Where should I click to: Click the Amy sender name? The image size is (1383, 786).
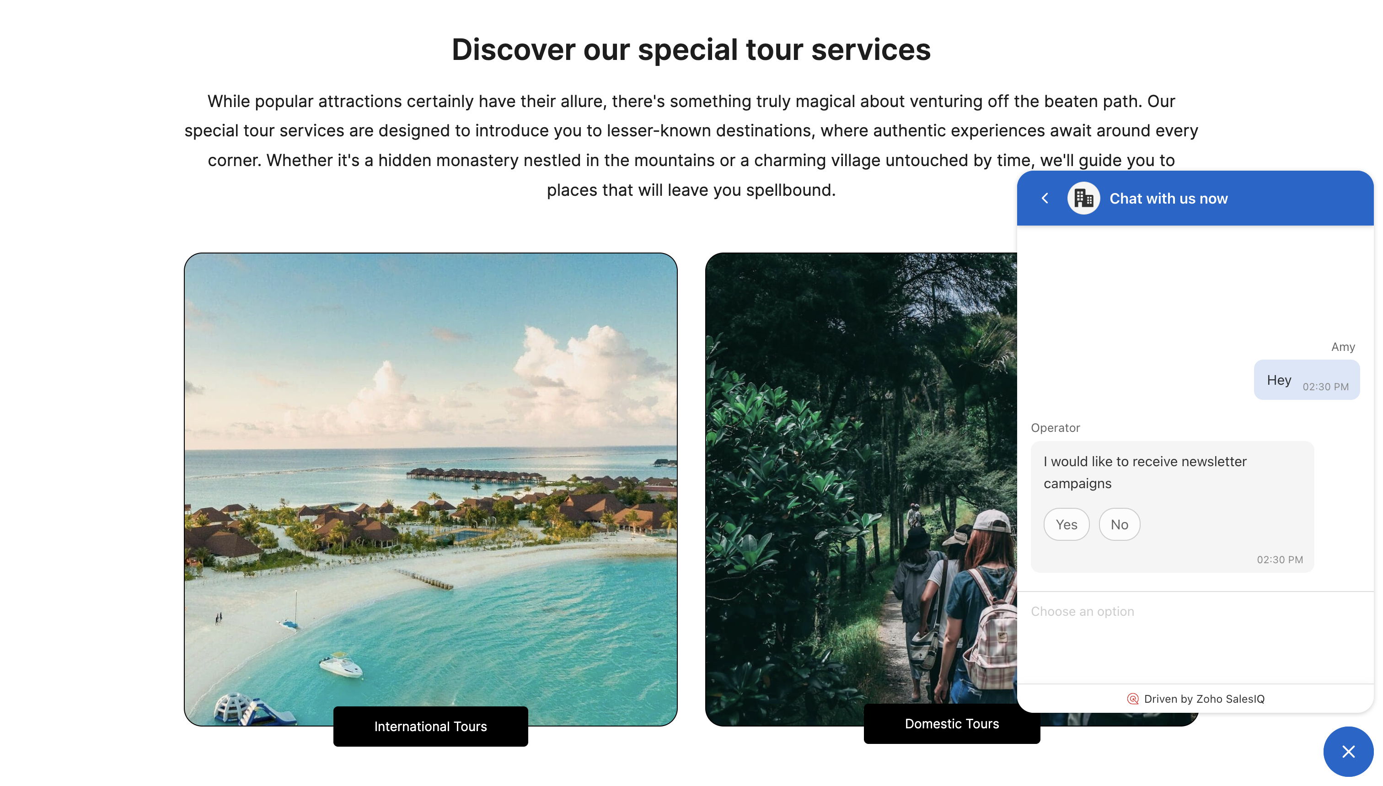1343,347
